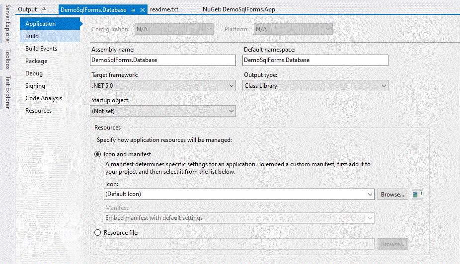The height and width of the screenshot is (264, 460).
Task: Close the DemoSqlForms.Database tab
Action: click(x=143, y=10)
